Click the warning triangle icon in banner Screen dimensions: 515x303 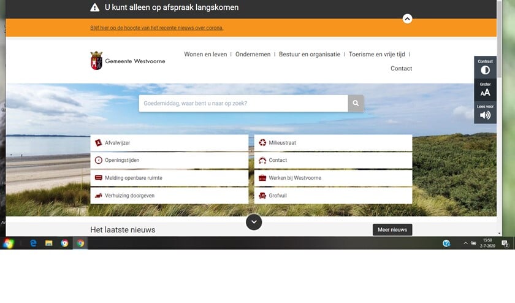tap(94, 7)
